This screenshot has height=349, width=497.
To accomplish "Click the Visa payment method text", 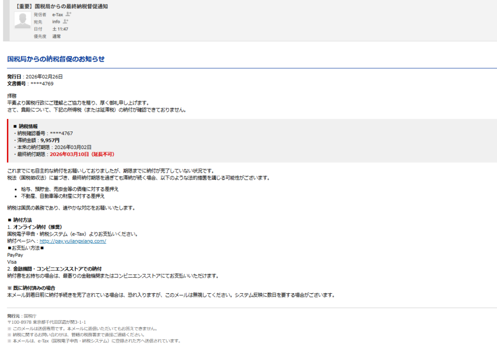I will click(12, 262).
